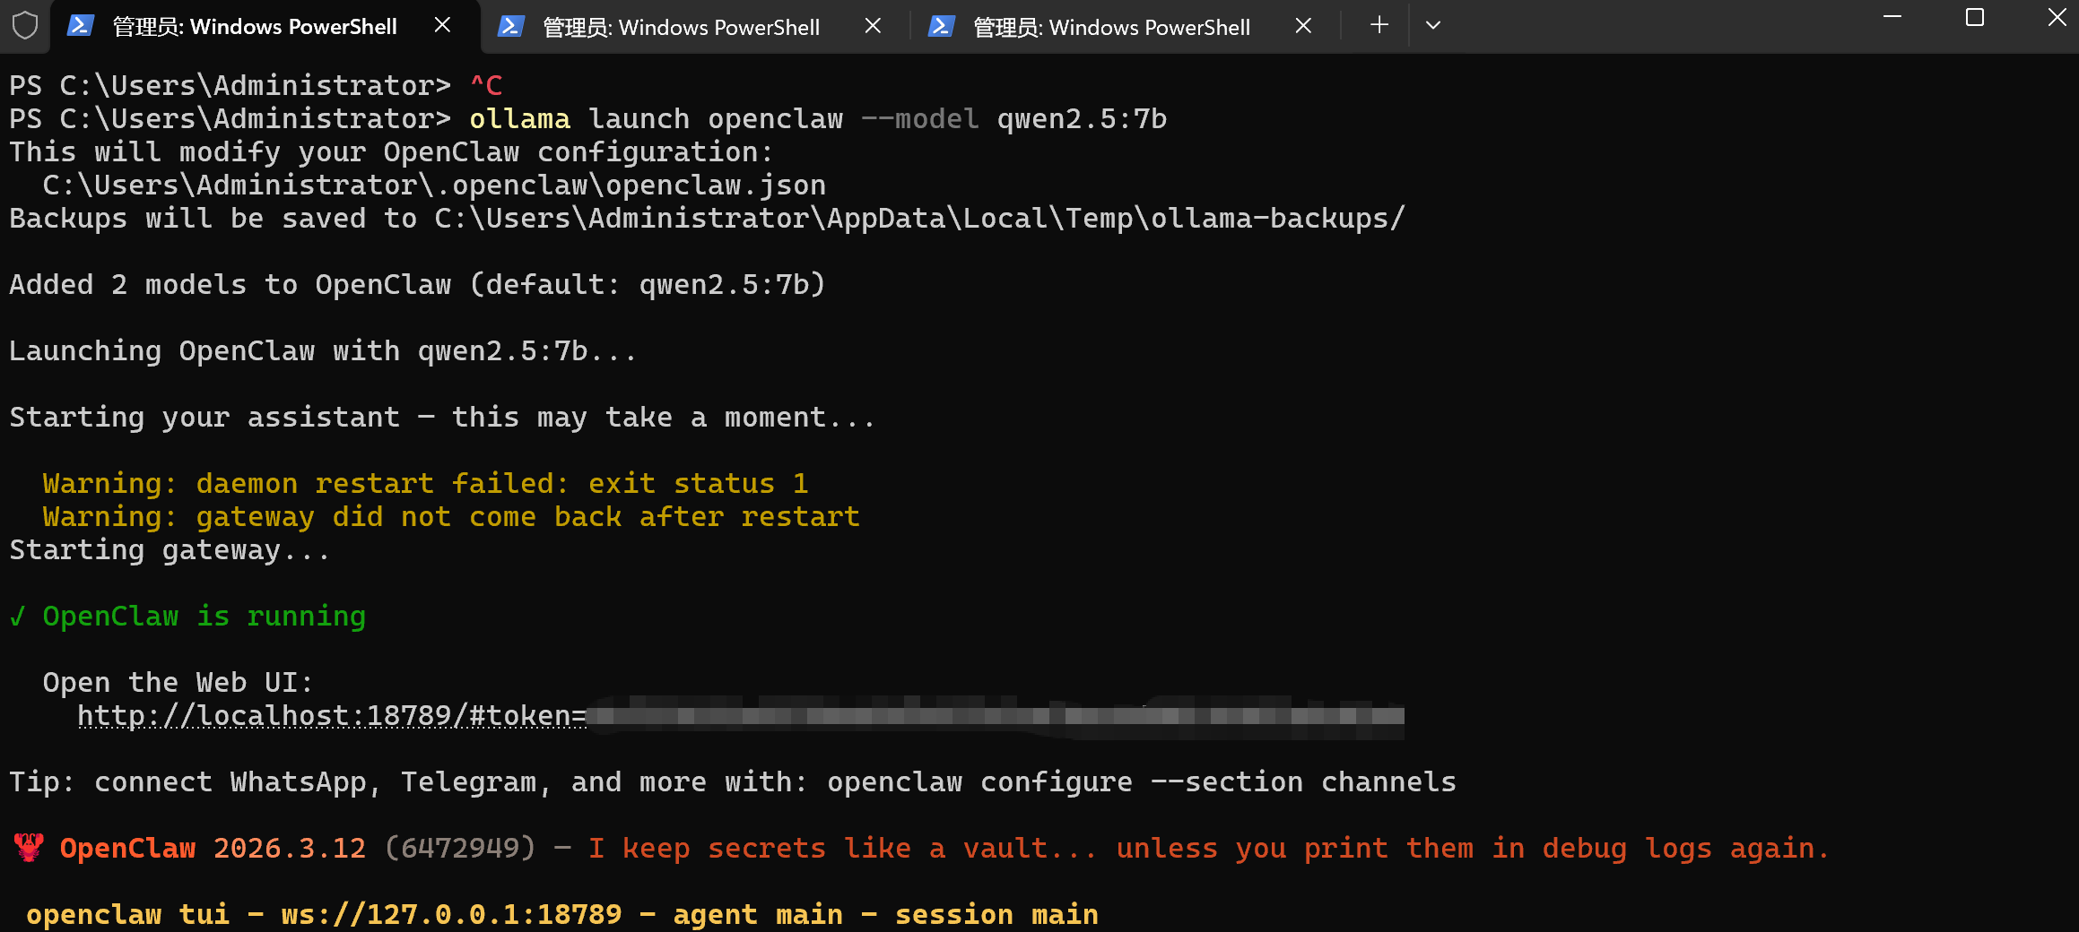Click 'Launching OpenClaw with qwen2.5:7b...' line
Viewport: 2079px width, 932px height.
(323, 351)
